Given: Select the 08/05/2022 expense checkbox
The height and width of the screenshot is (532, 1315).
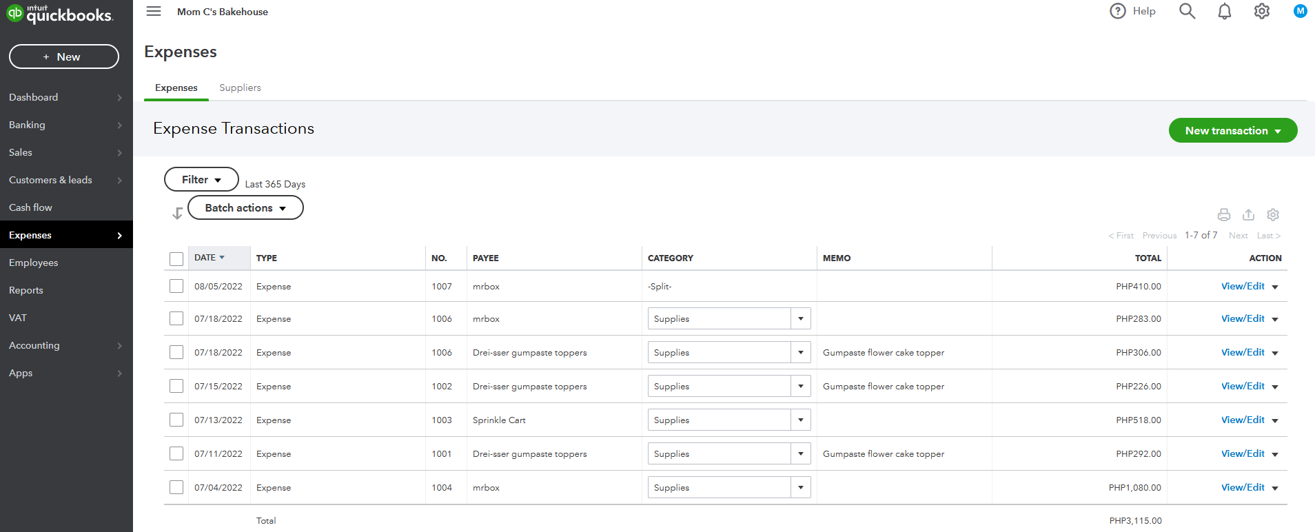Looking at the screenshot, I should click(176, 286).
